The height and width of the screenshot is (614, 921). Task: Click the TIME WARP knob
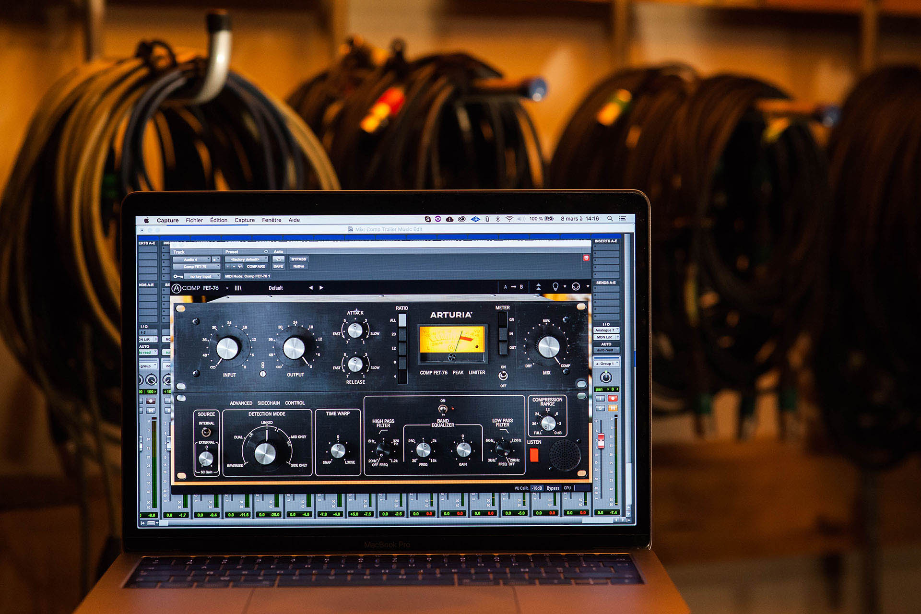pos(338,451)
